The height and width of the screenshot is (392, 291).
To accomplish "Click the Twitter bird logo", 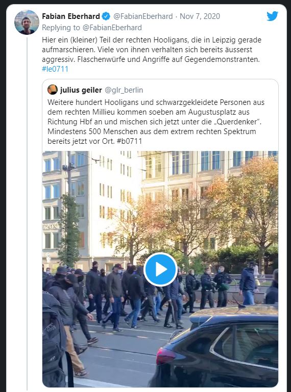I will 272,16.
